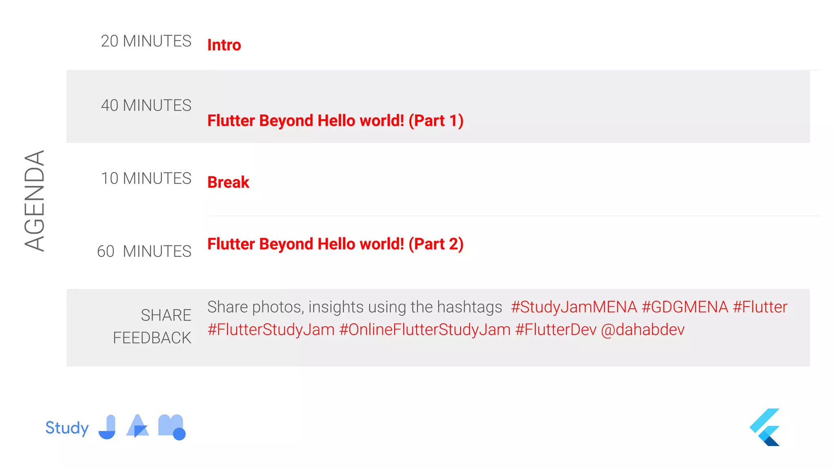Click the vertical AGENDA title
The width and height of the screenshot is (834, 469).
coord(34,201)
